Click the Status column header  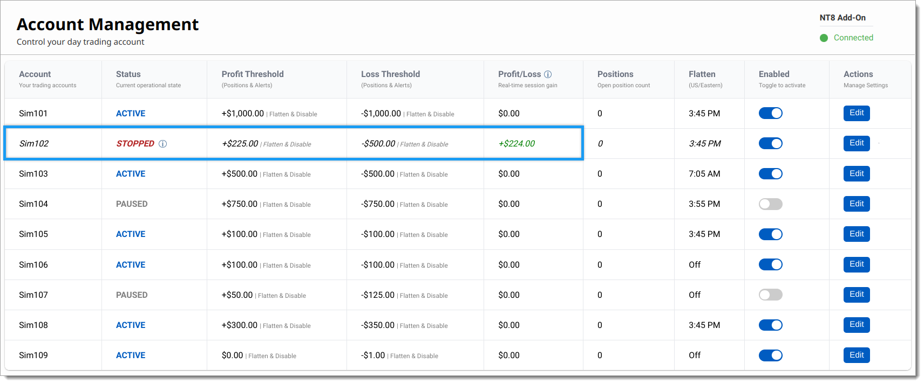pyautogui.click(x=128, y=74)
